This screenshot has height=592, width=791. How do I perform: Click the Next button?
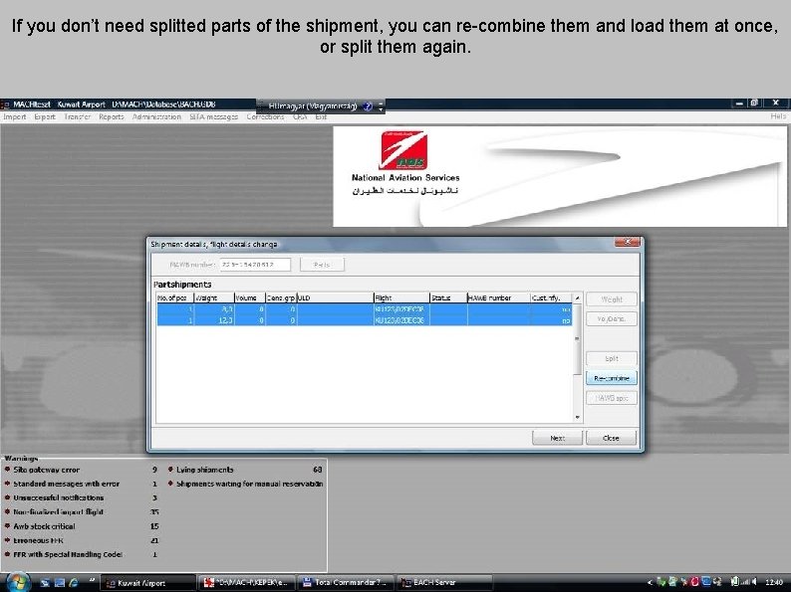(558, 438)
